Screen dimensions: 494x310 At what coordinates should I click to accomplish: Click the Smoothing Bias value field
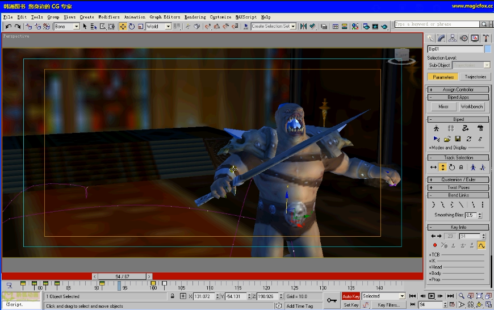coord(471,215)
